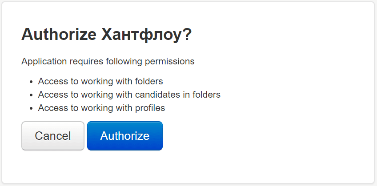Screen dimensions: 377x186
Task: Click the "Application requires following permissions" text
Action: (x=108, y=61)
